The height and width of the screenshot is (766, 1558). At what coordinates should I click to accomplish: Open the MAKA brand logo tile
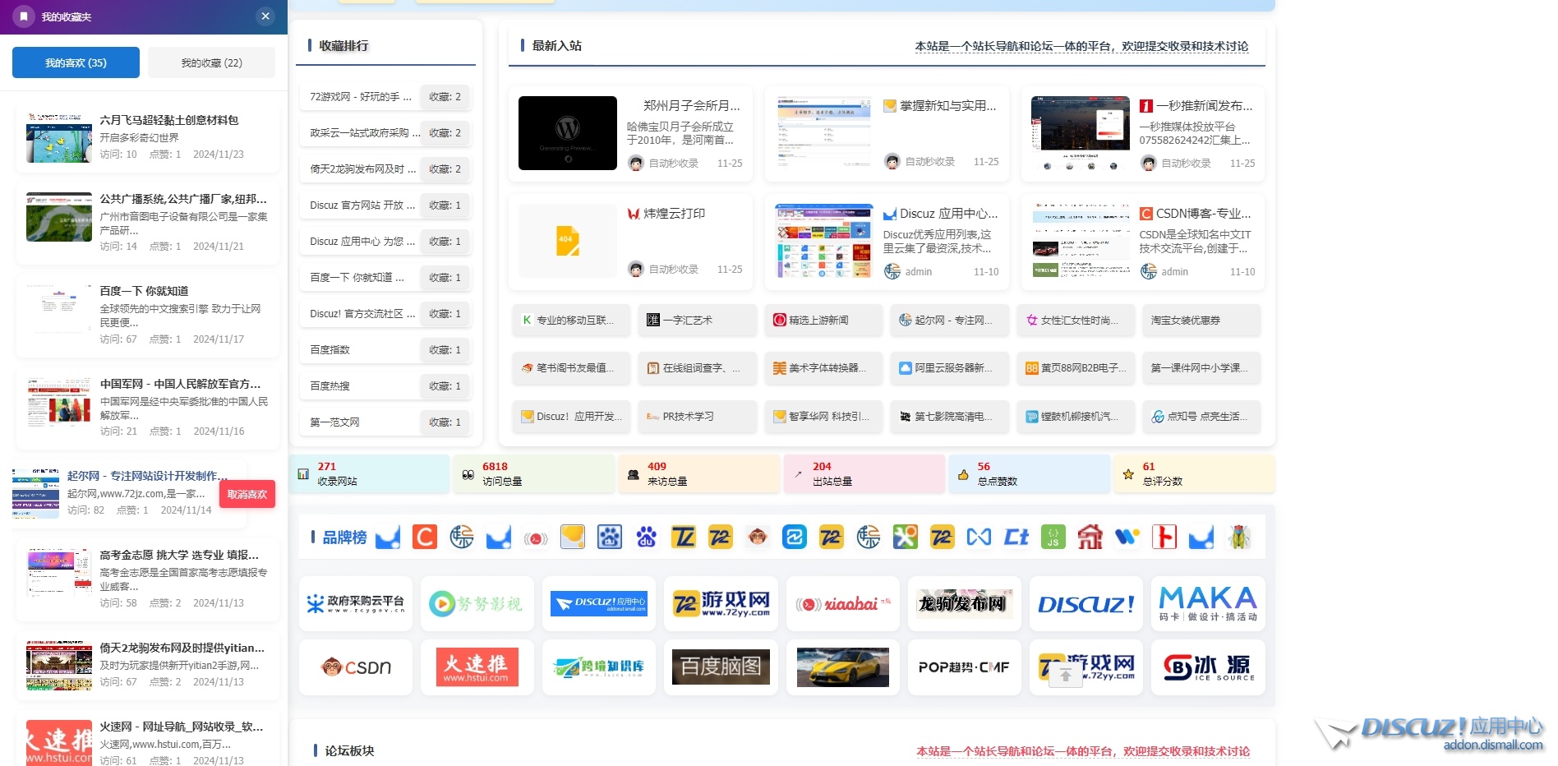point(1207,603)
